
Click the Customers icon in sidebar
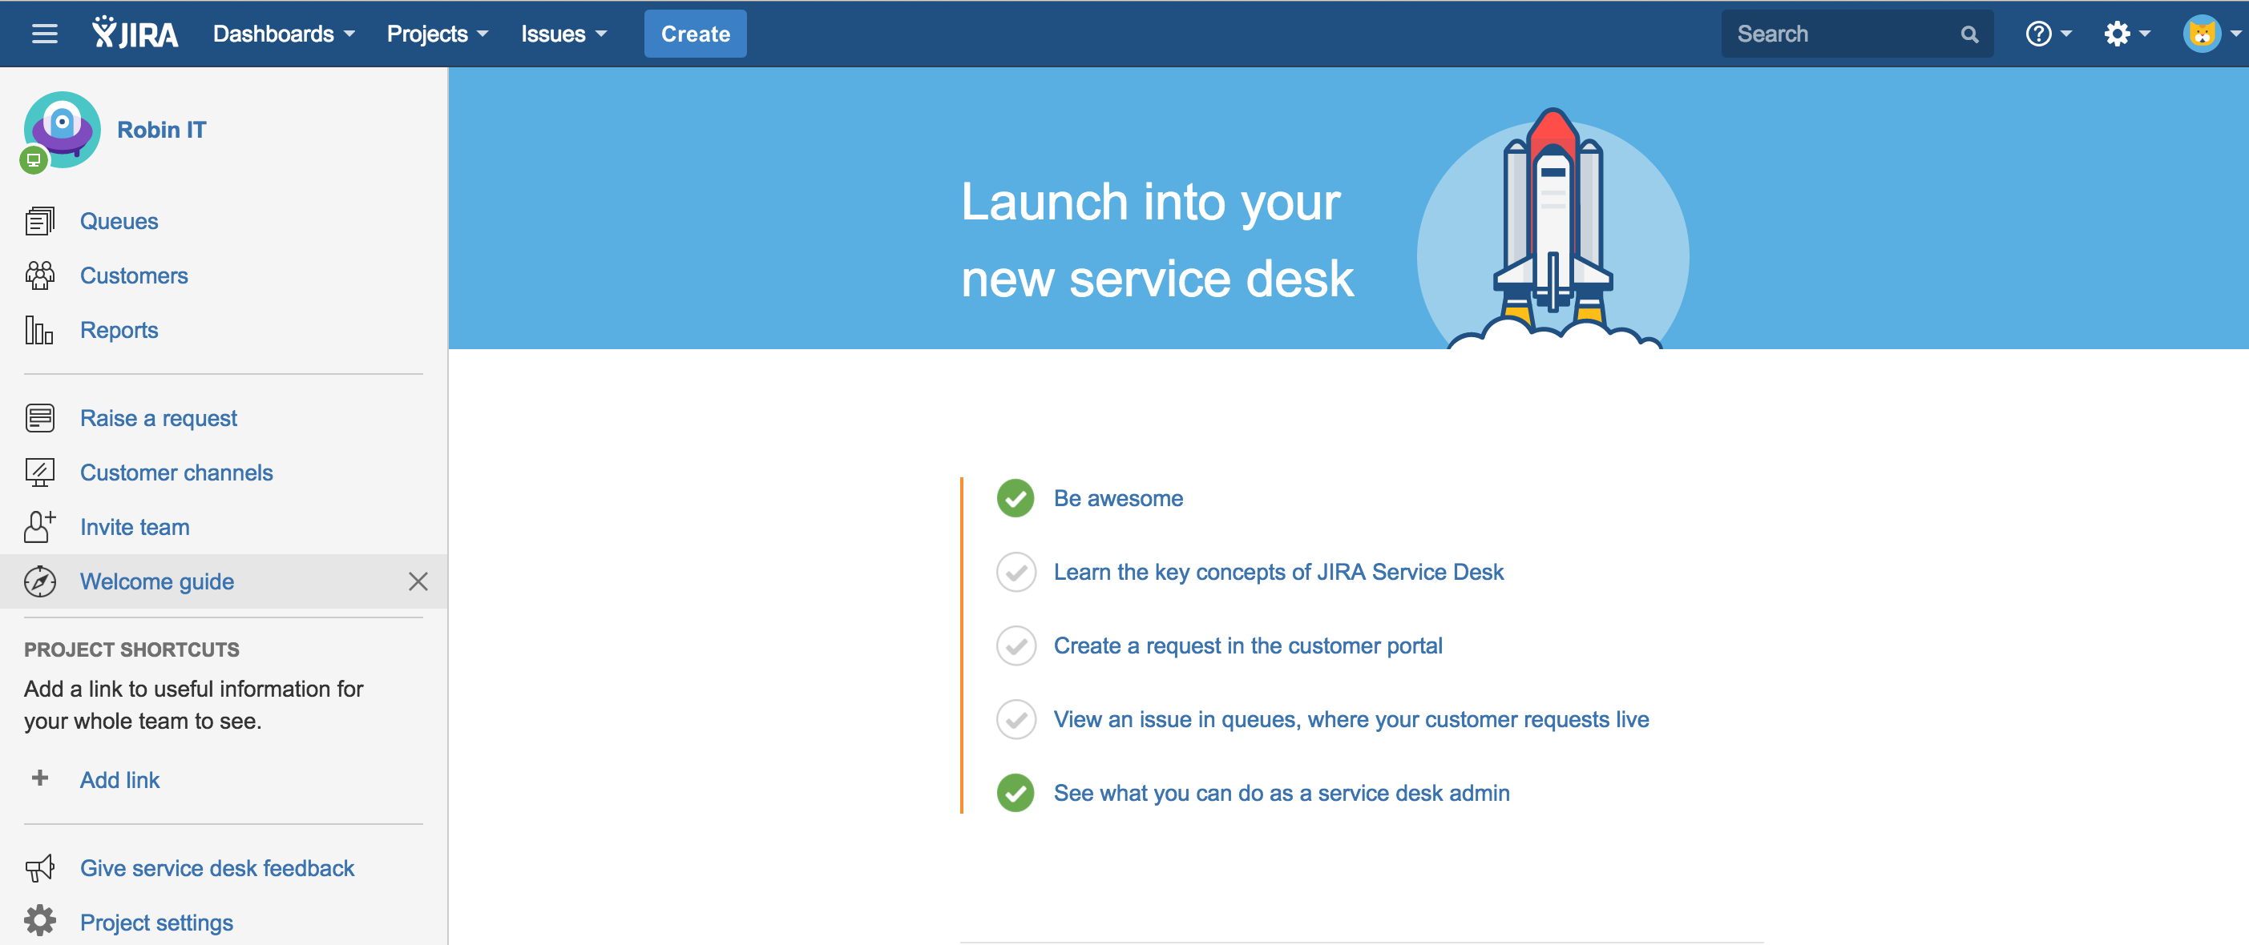click(x=38, y=275)
